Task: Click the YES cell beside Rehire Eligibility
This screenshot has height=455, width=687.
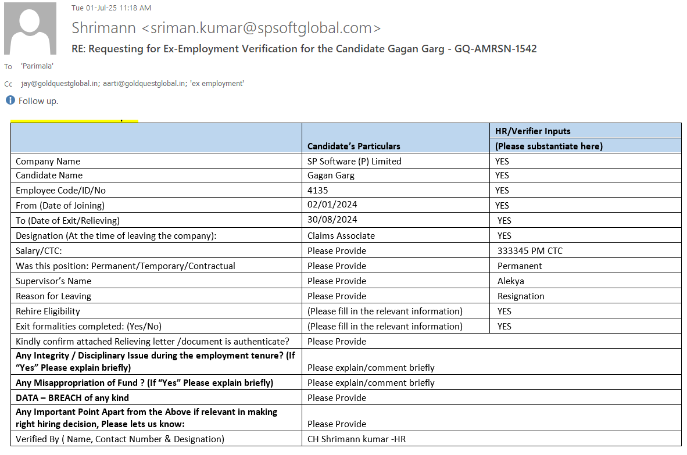Action: click(504, 311)
